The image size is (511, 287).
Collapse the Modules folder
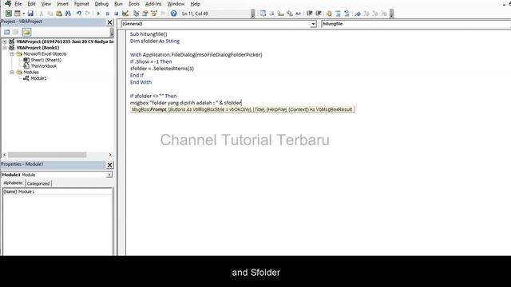(x=12, y=73)
